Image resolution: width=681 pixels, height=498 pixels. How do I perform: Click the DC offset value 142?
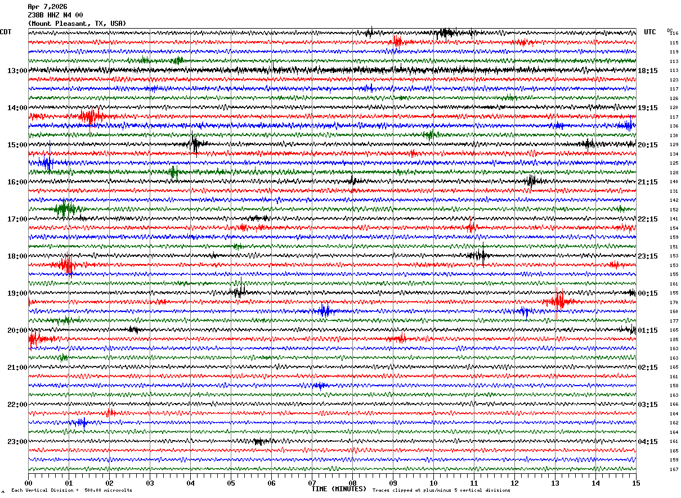674,201
